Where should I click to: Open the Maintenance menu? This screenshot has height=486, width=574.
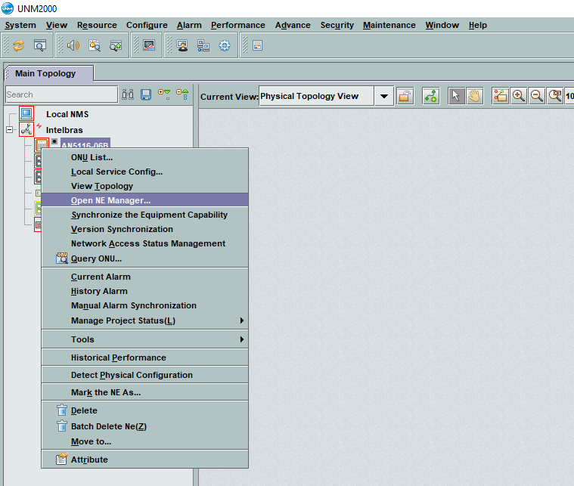(x=389, y=25)
